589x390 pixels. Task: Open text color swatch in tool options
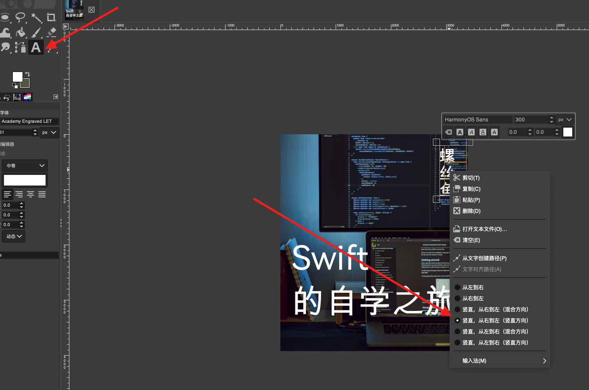[x=25, y=180]
